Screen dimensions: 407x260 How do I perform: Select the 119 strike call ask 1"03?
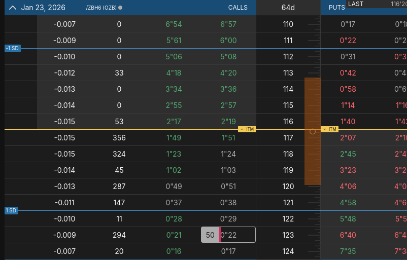click(x=228, y=170)
